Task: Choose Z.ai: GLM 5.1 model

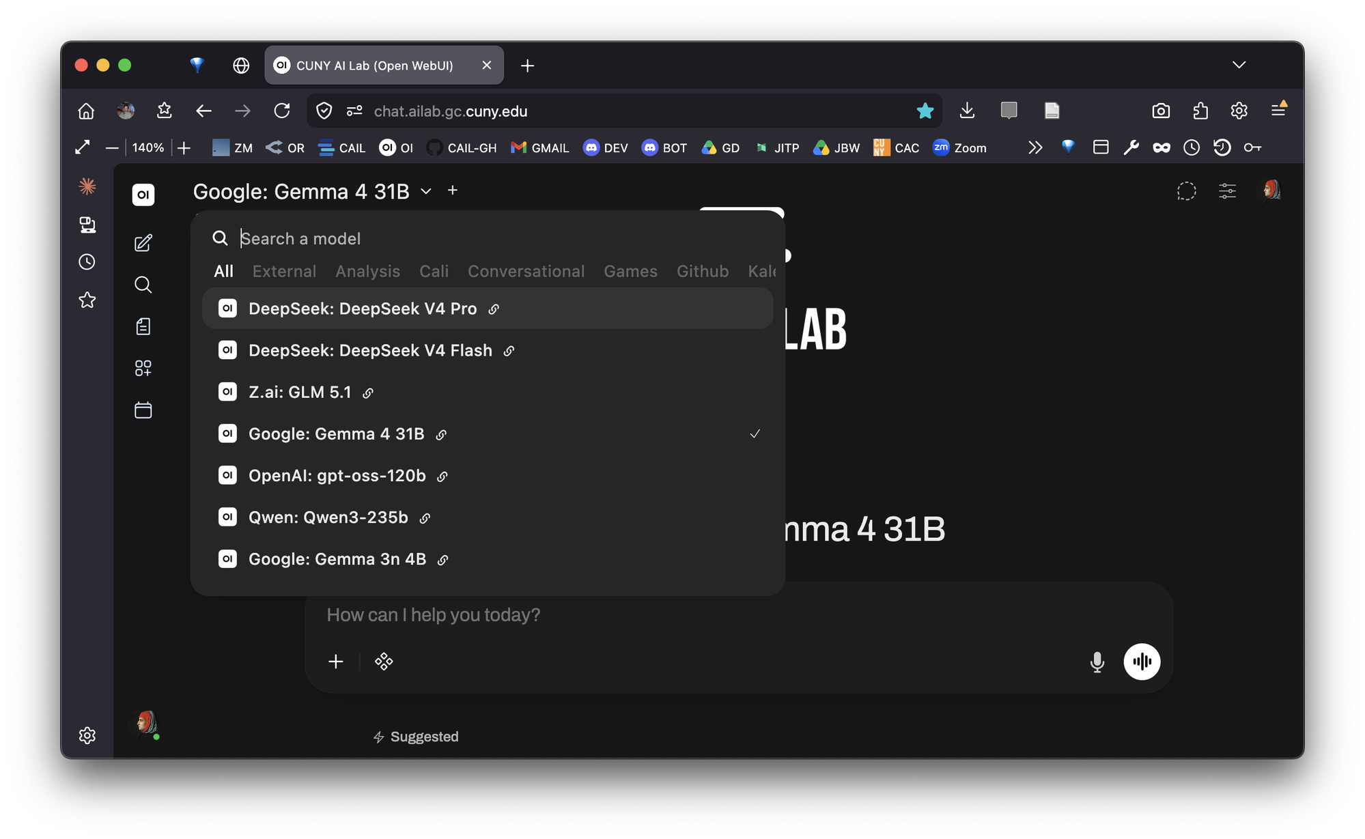Action: point(488,392)
